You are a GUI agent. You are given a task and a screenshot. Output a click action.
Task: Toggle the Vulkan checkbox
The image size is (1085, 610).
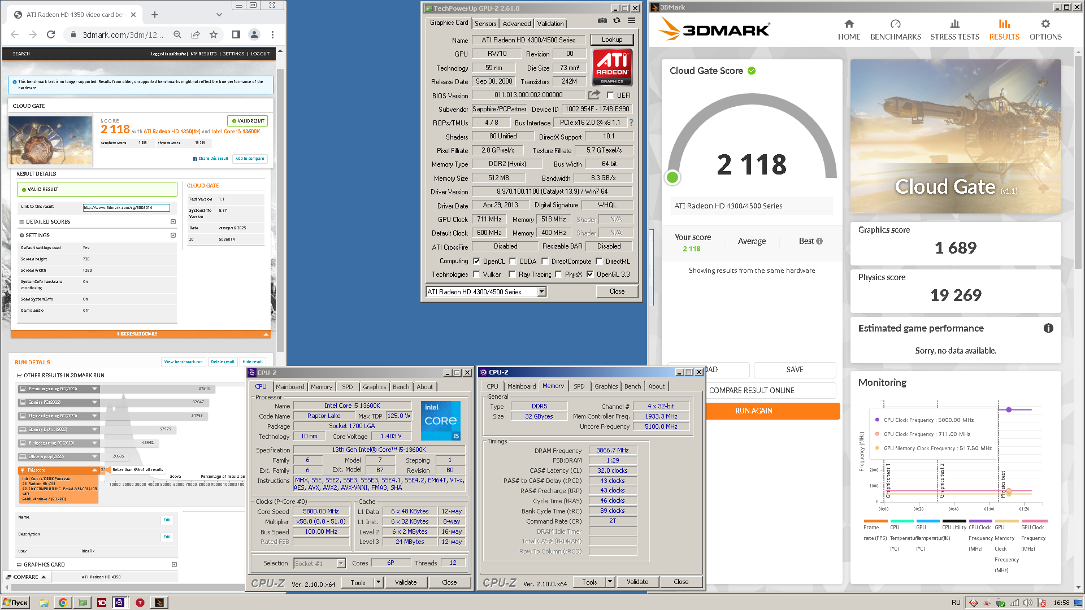click(476, 274)
